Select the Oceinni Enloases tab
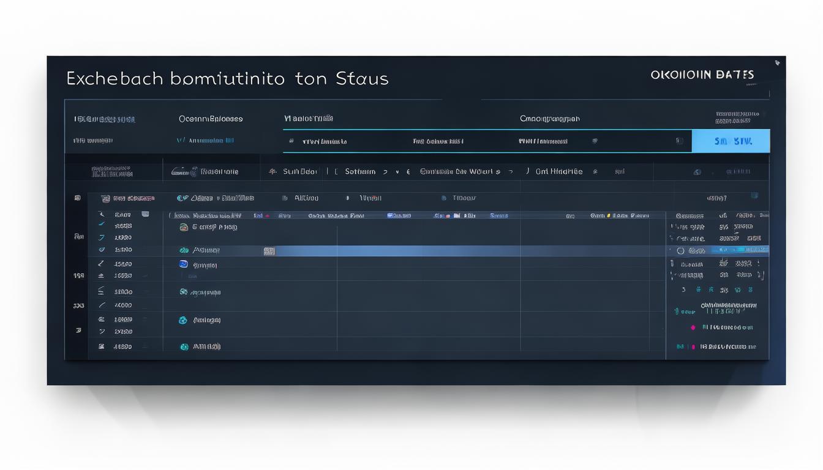 [x=210, y=119]
